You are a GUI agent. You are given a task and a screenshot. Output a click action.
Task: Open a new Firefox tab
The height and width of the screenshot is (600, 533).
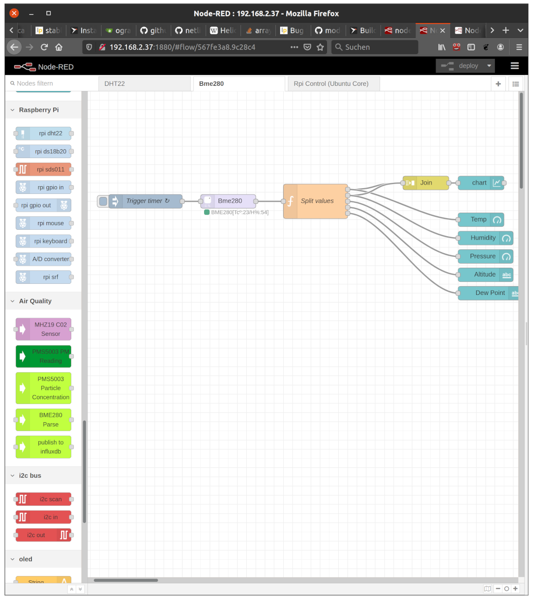(x=506, y=30)
